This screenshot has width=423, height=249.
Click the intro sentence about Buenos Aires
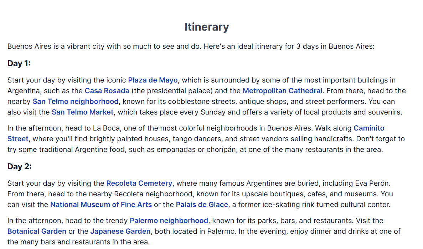click(x=191, y=46)
